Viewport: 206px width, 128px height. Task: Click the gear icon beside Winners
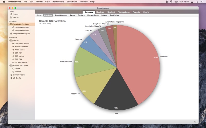(x=13, y=72)
